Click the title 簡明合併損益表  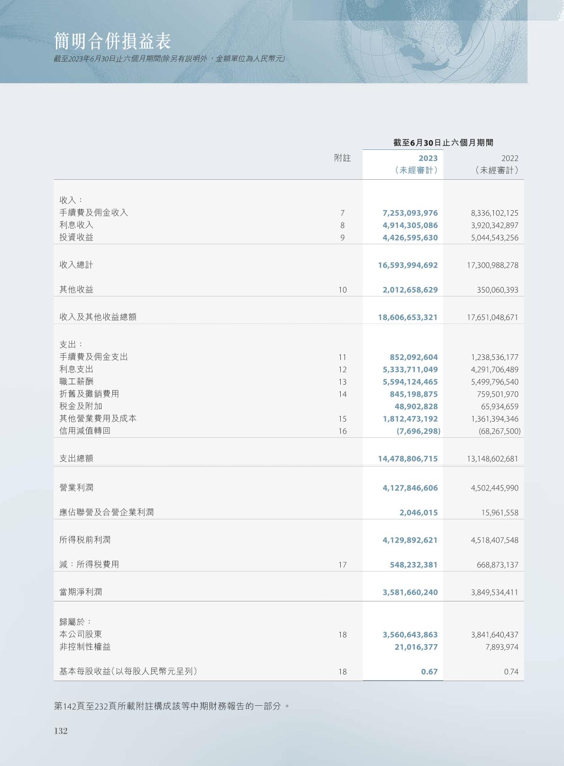click(112, 42)
